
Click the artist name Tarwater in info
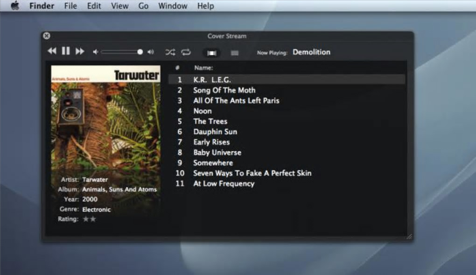[x=95, y=180]
